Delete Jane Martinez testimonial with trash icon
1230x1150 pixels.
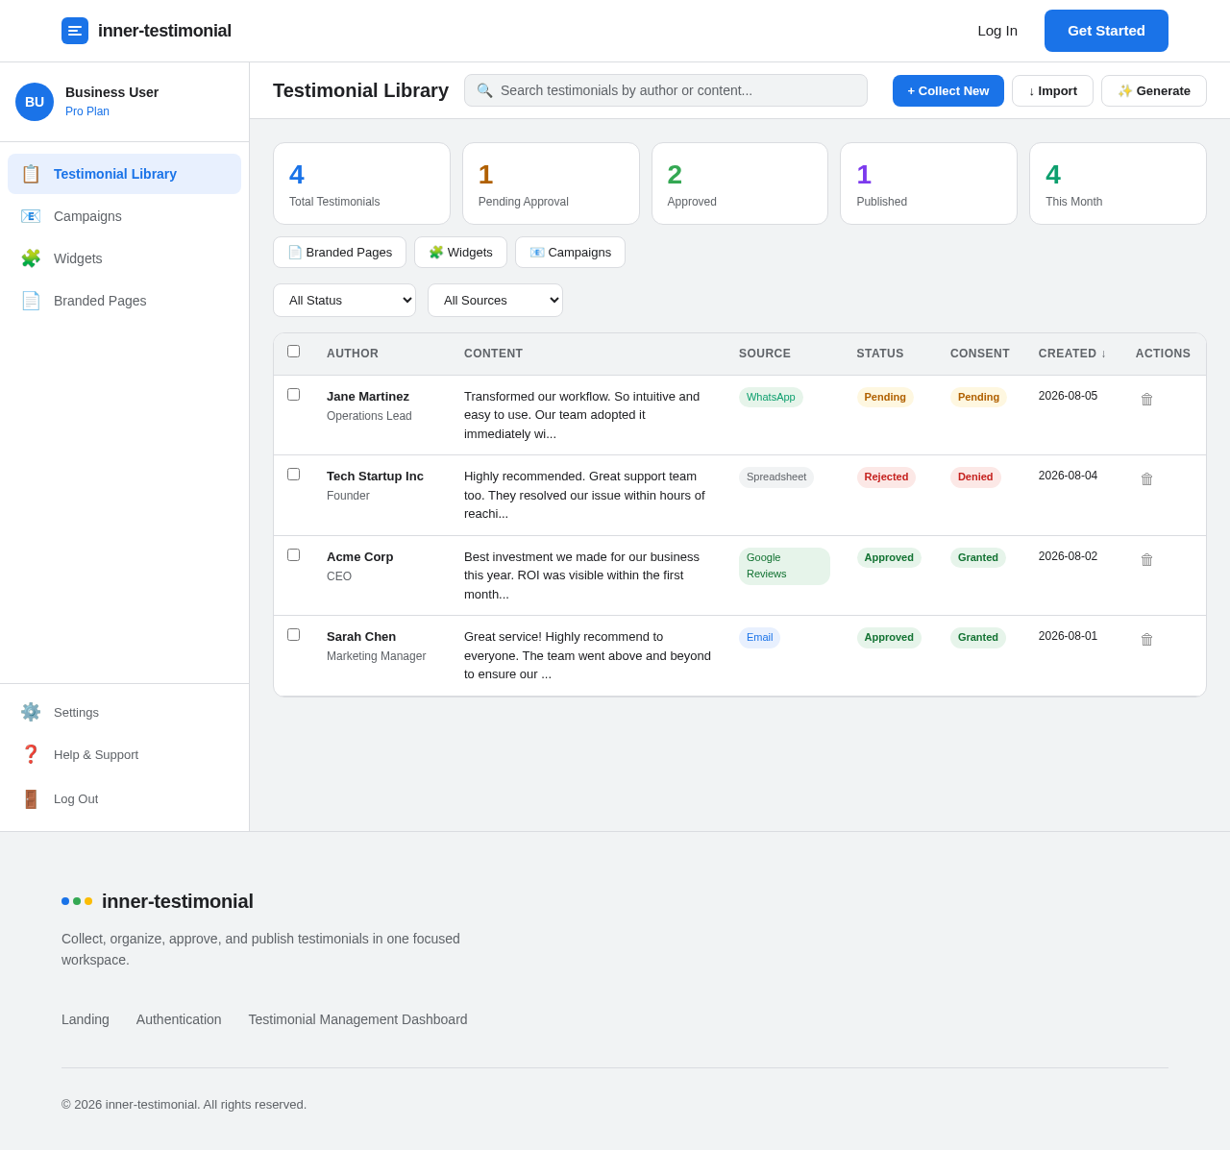(1146, 400)
